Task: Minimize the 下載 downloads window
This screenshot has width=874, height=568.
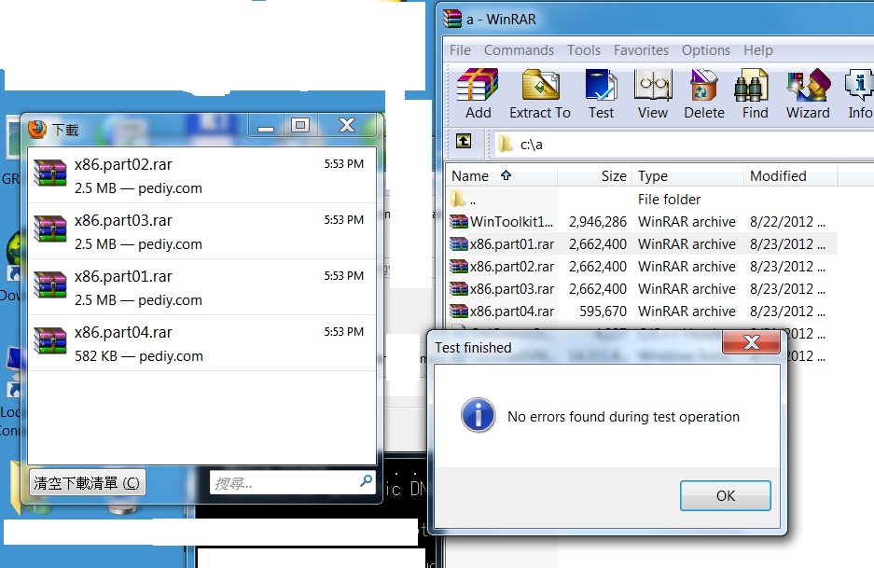Action: pyautogui.click(x=266, y=126)
